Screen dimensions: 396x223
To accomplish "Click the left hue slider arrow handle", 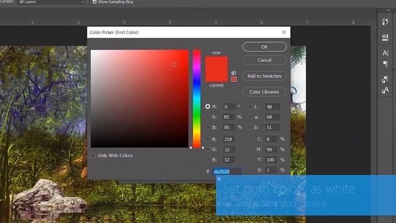I will 191,147.
